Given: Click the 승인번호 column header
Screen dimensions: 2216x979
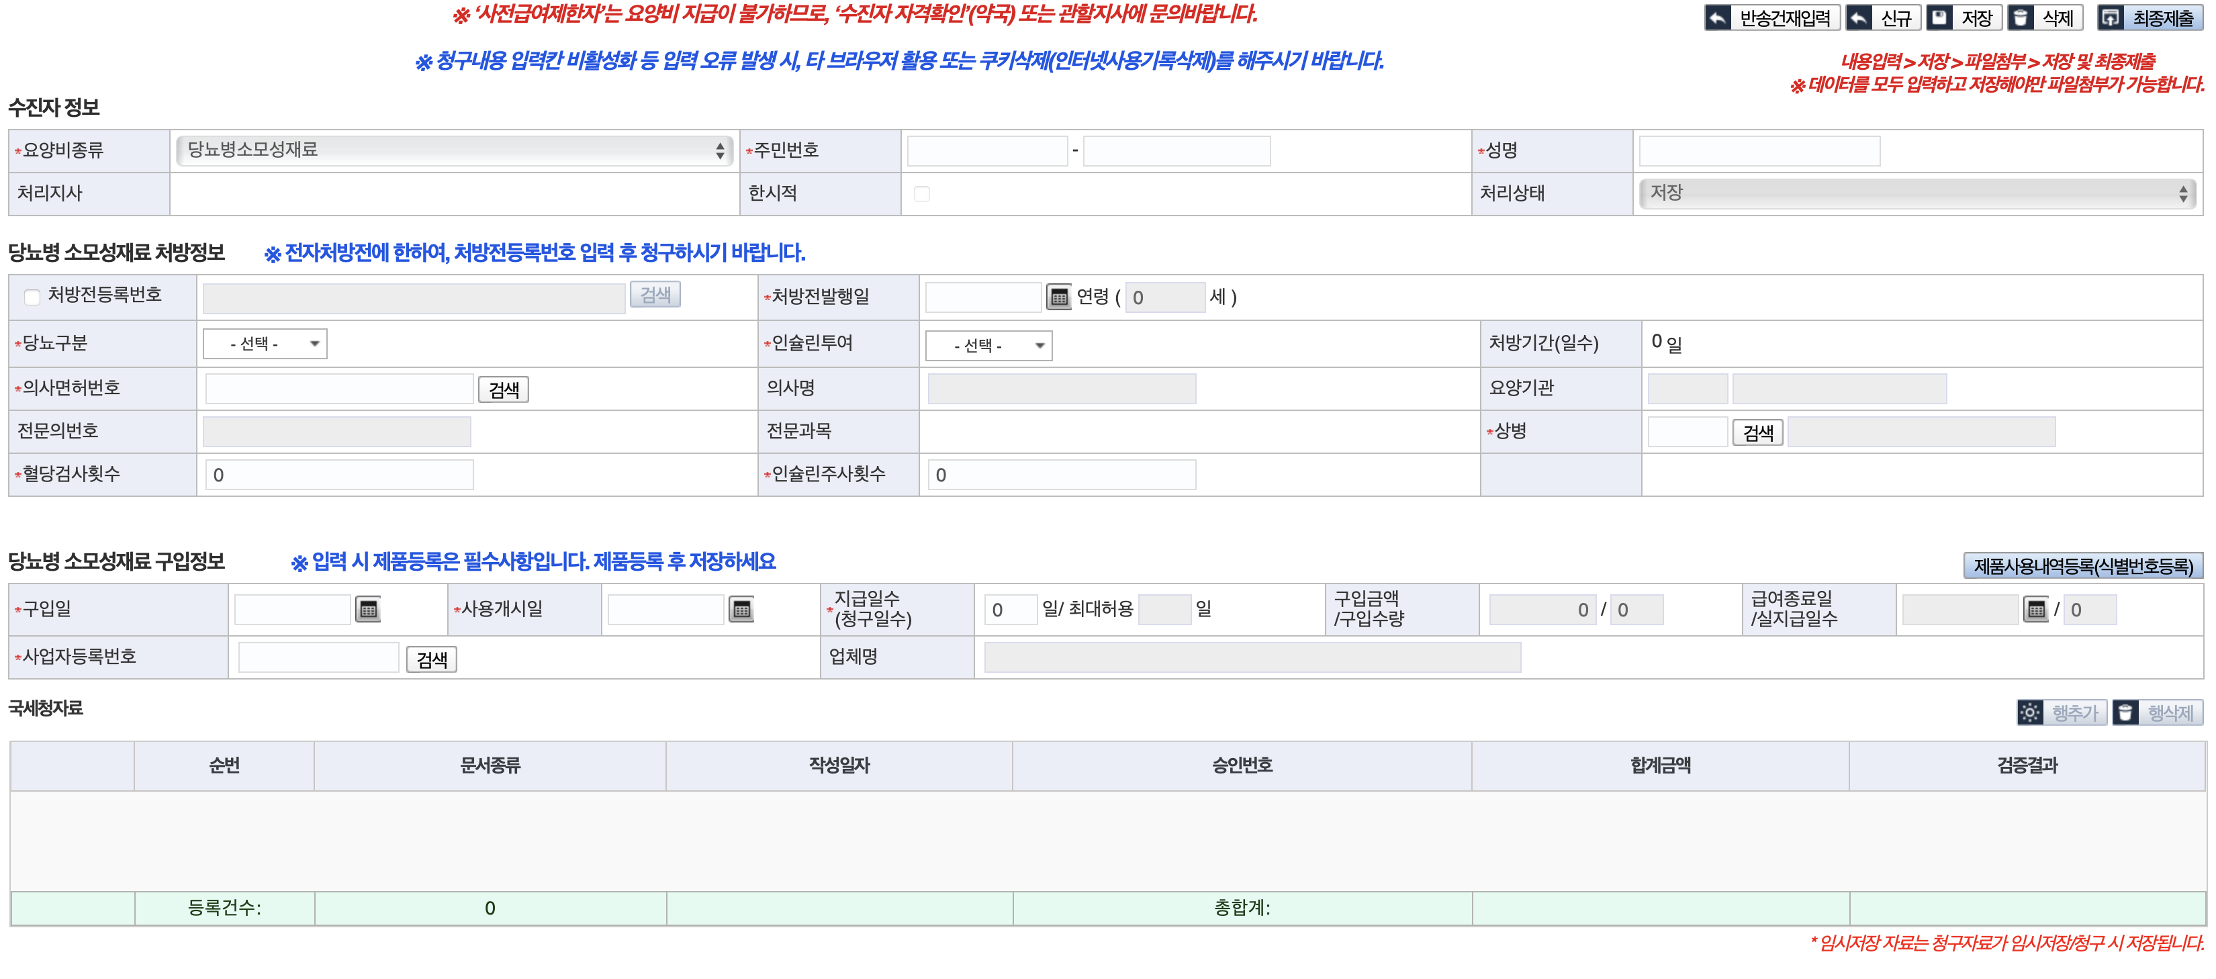Looking at the screenshot, I should (1242, 765).
